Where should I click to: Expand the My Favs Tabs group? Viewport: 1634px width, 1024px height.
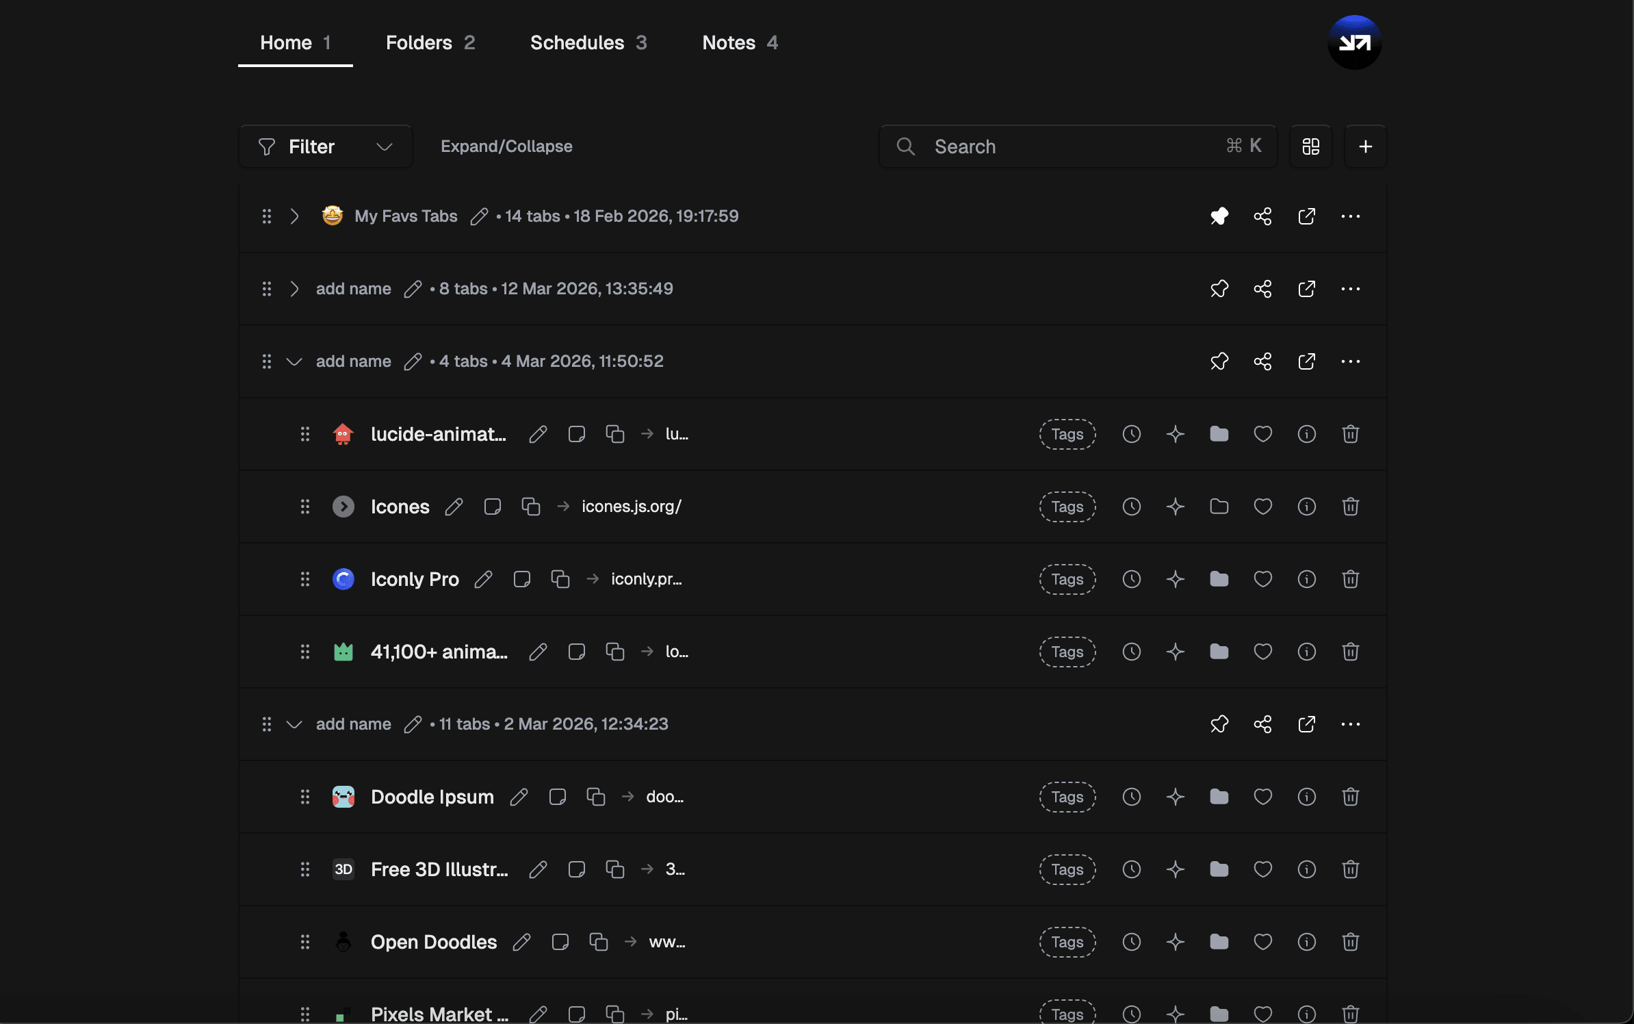coord(294,216)
